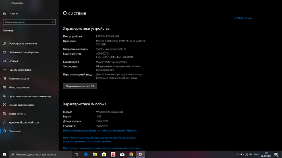Viewport: 282px width, 158px height.
Task: Open Action Center notifications icon
Action: click(x=276, y=154)
